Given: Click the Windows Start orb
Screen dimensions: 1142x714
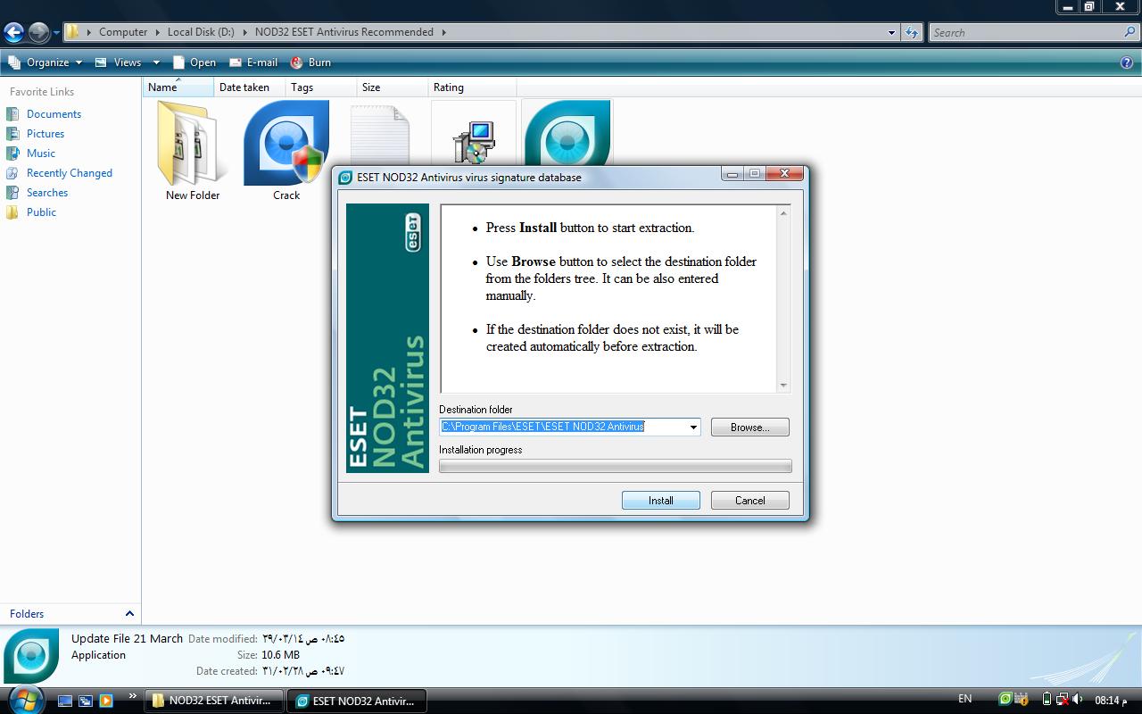Looking at the screenshot, I should click(x=24, y=699).
